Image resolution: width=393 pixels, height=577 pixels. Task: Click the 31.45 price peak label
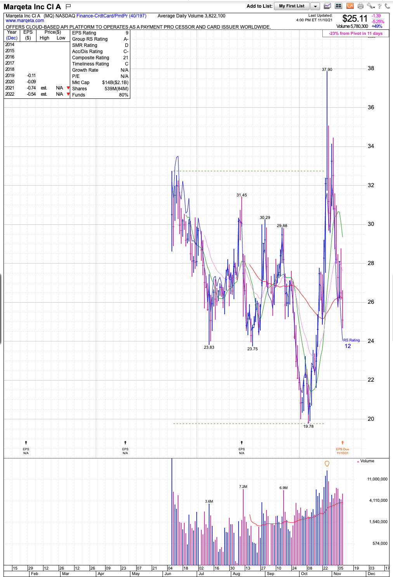click(242, 195)
